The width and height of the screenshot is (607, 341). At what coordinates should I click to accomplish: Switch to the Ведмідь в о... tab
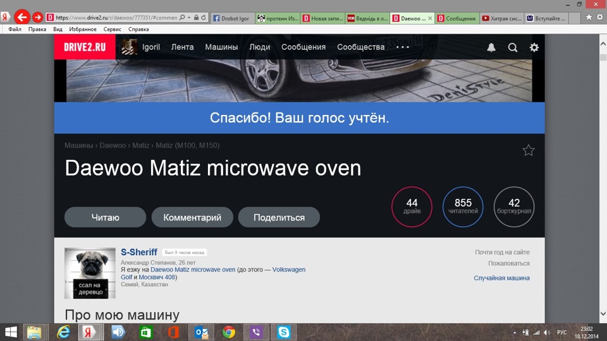coord(368,18)
